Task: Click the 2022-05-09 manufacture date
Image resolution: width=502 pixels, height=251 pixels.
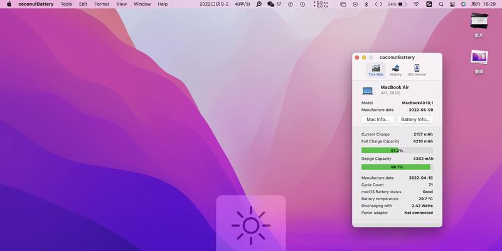Action: [421, 110]
